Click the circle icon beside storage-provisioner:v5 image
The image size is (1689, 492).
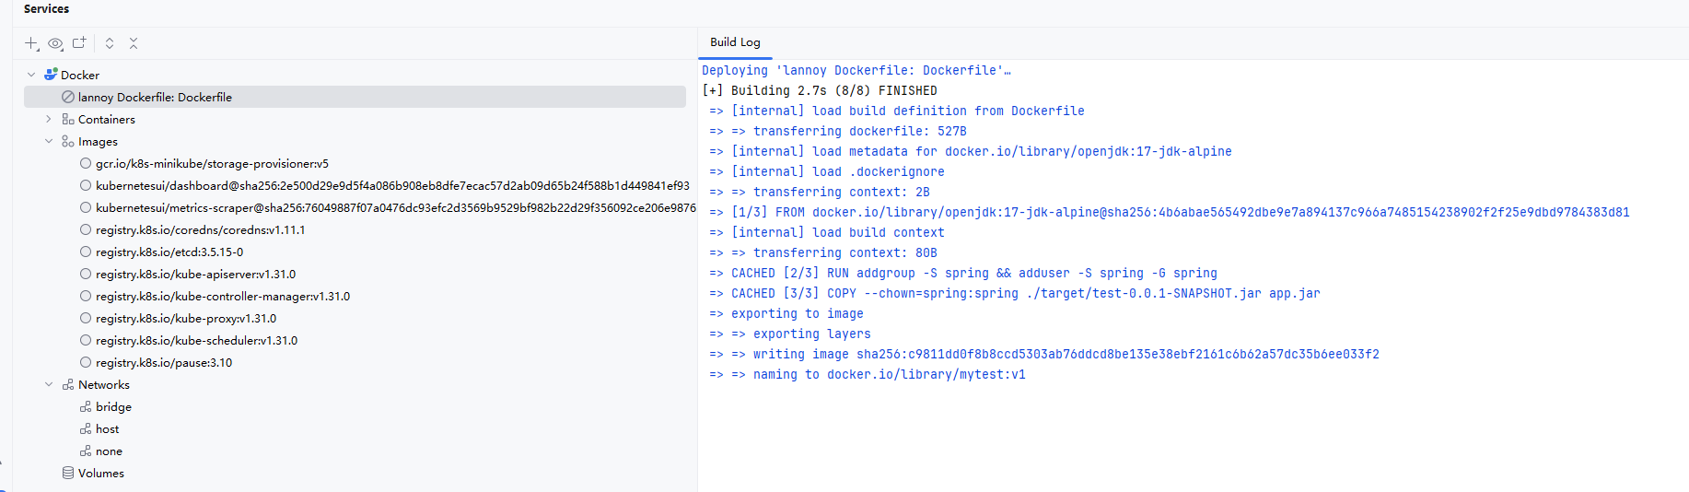86,164
